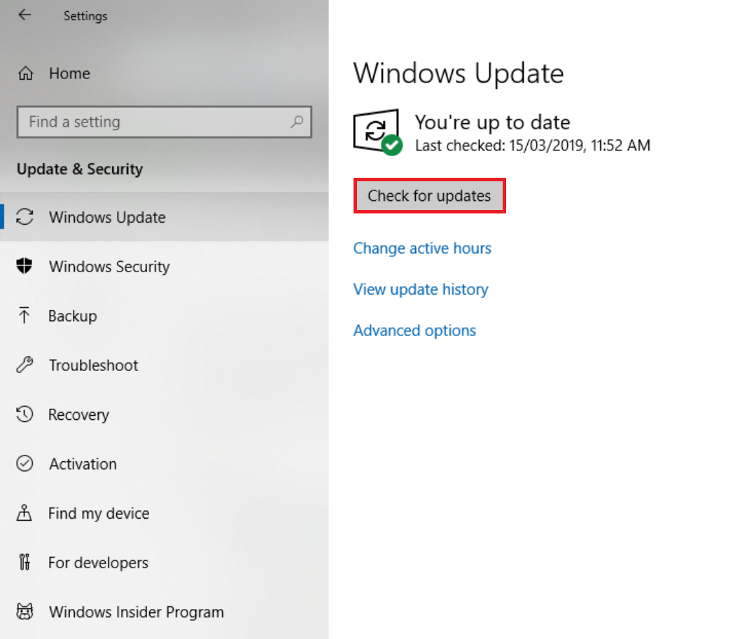Open the Change active hours link
The width and height of the screenshot is (740, 639).
pos(422,248)
